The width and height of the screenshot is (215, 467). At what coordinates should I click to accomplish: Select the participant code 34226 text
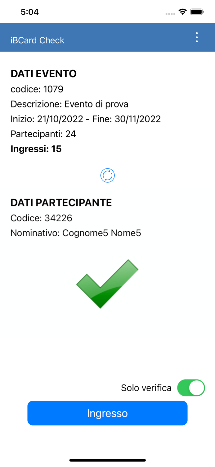(41, 218)
